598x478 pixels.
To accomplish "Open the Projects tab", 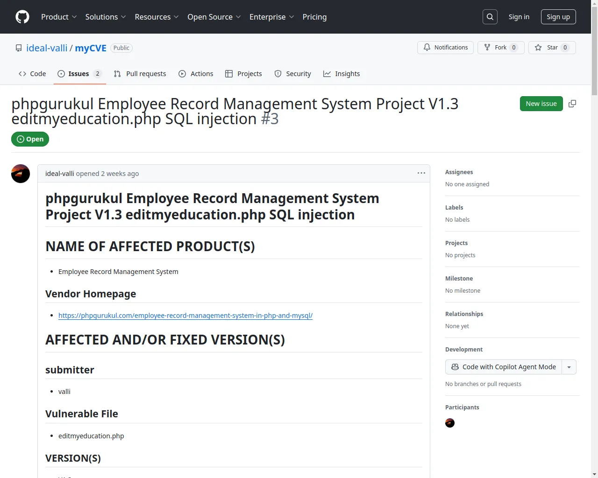I will (243, 74).
